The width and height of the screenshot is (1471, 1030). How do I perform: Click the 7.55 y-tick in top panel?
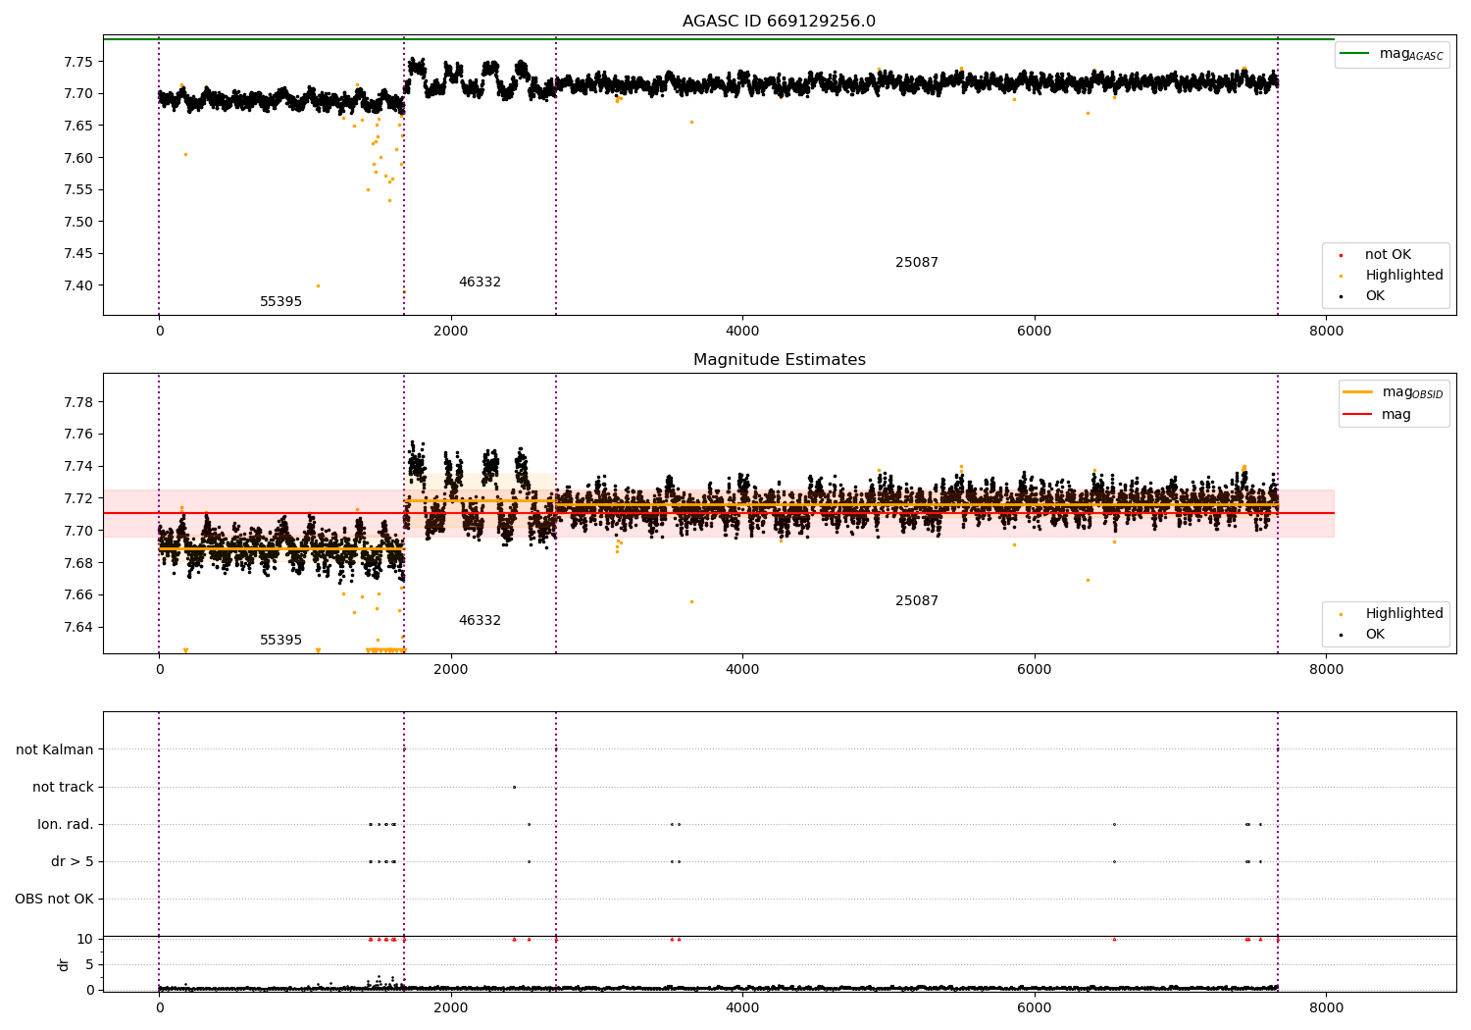click(78, 190)
